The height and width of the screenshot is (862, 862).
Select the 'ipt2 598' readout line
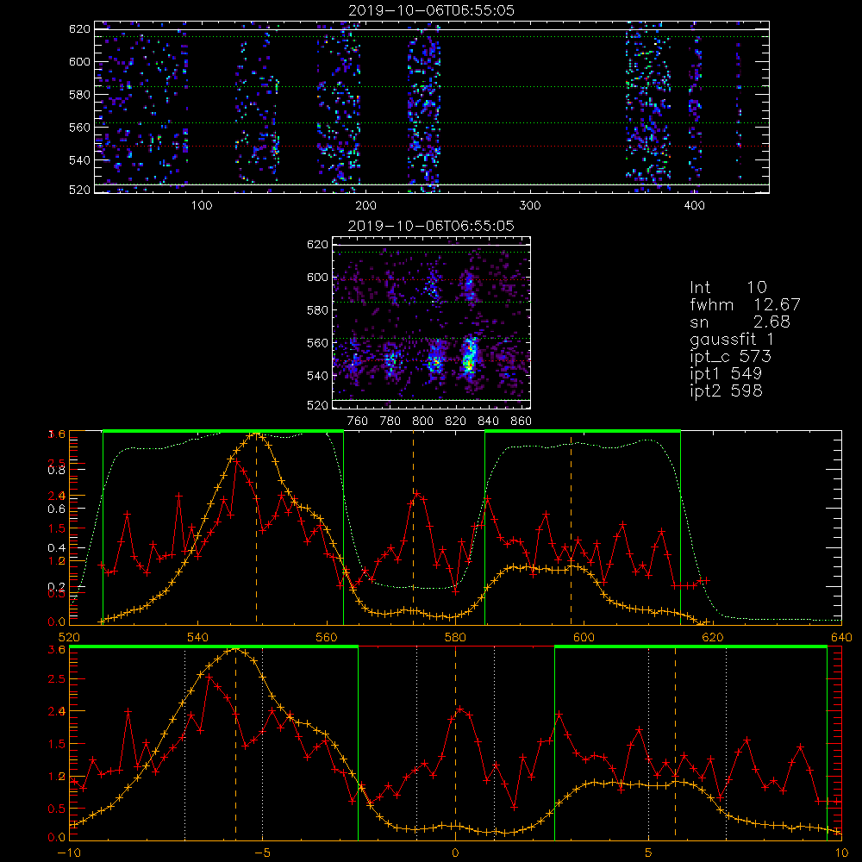pos(726,390)
